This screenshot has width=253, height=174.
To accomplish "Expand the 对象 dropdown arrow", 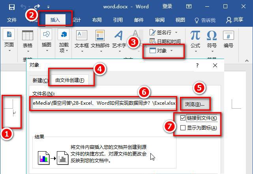I will pyautogui.click(x=171, y=51).
